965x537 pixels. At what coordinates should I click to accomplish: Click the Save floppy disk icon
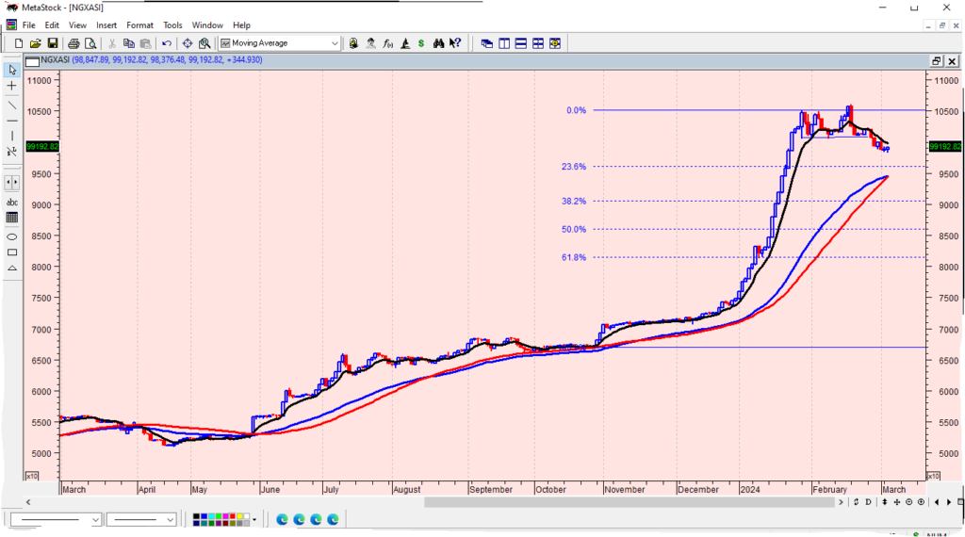pos(53,43)
